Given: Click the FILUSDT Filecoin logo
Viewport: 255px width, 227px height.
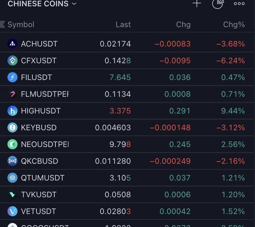Looking at the screenshot, I should pyautogui.click(x=12, y=77).
